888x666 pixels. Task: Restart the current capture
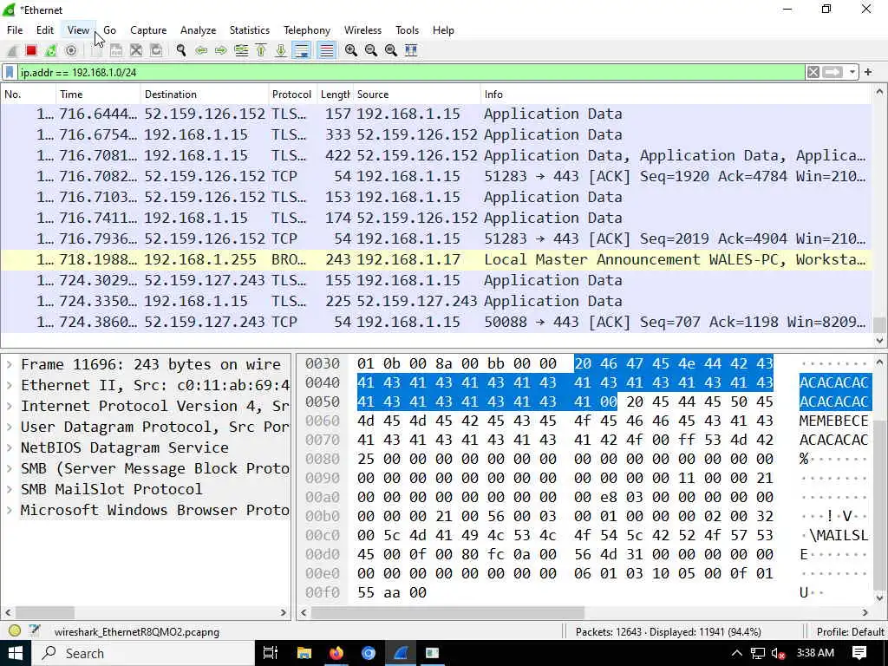click(51, 50)
